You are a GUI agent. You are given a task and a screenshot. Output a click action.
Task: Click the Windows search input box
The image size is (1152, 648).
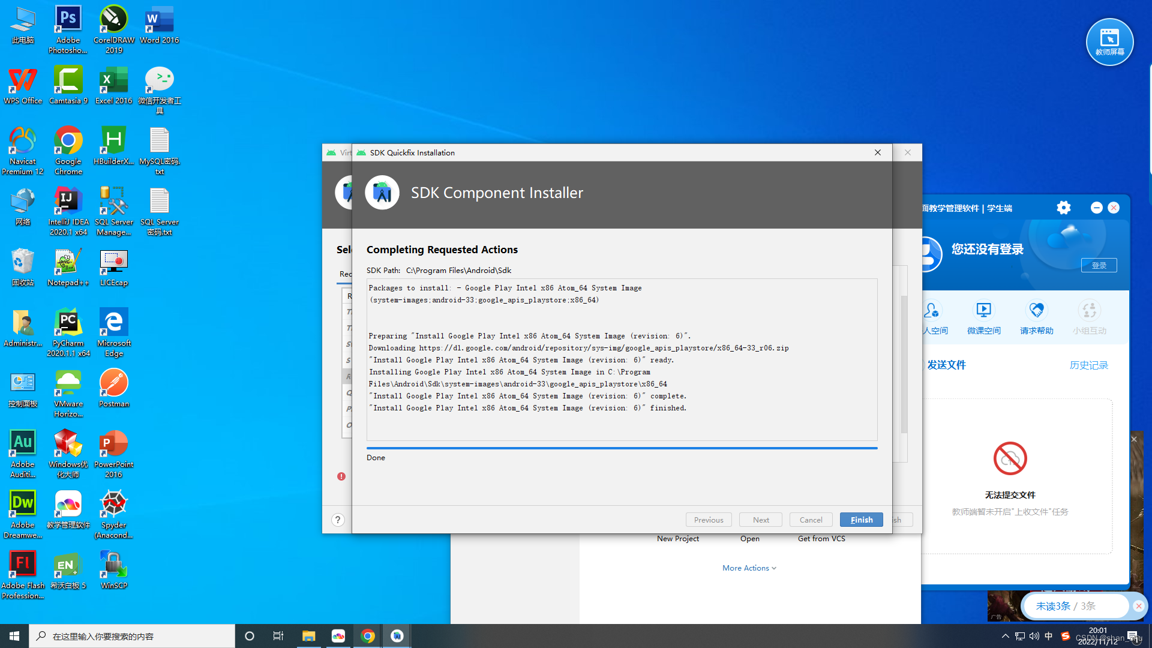(132, 636)
